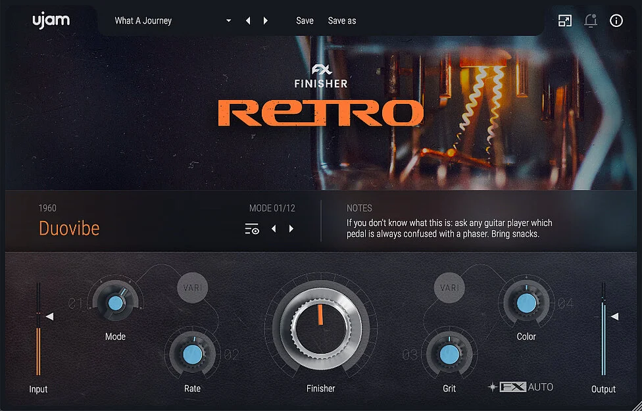Image resolution: width=642 pixels, height=411 pixels.
Task: Open the info icon in top right
Action: click(616, 20)
